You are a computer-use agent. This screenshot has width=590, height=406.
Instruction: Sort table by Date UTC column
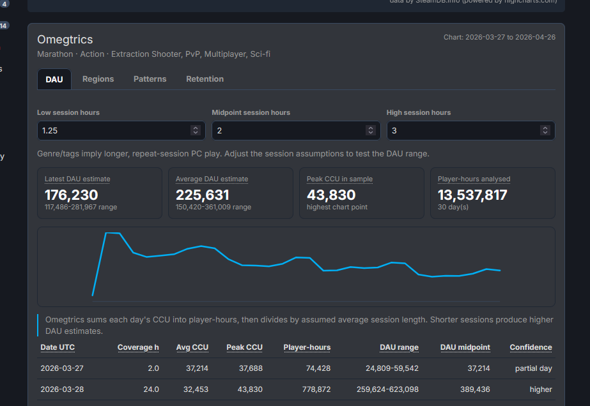point(58,347)
